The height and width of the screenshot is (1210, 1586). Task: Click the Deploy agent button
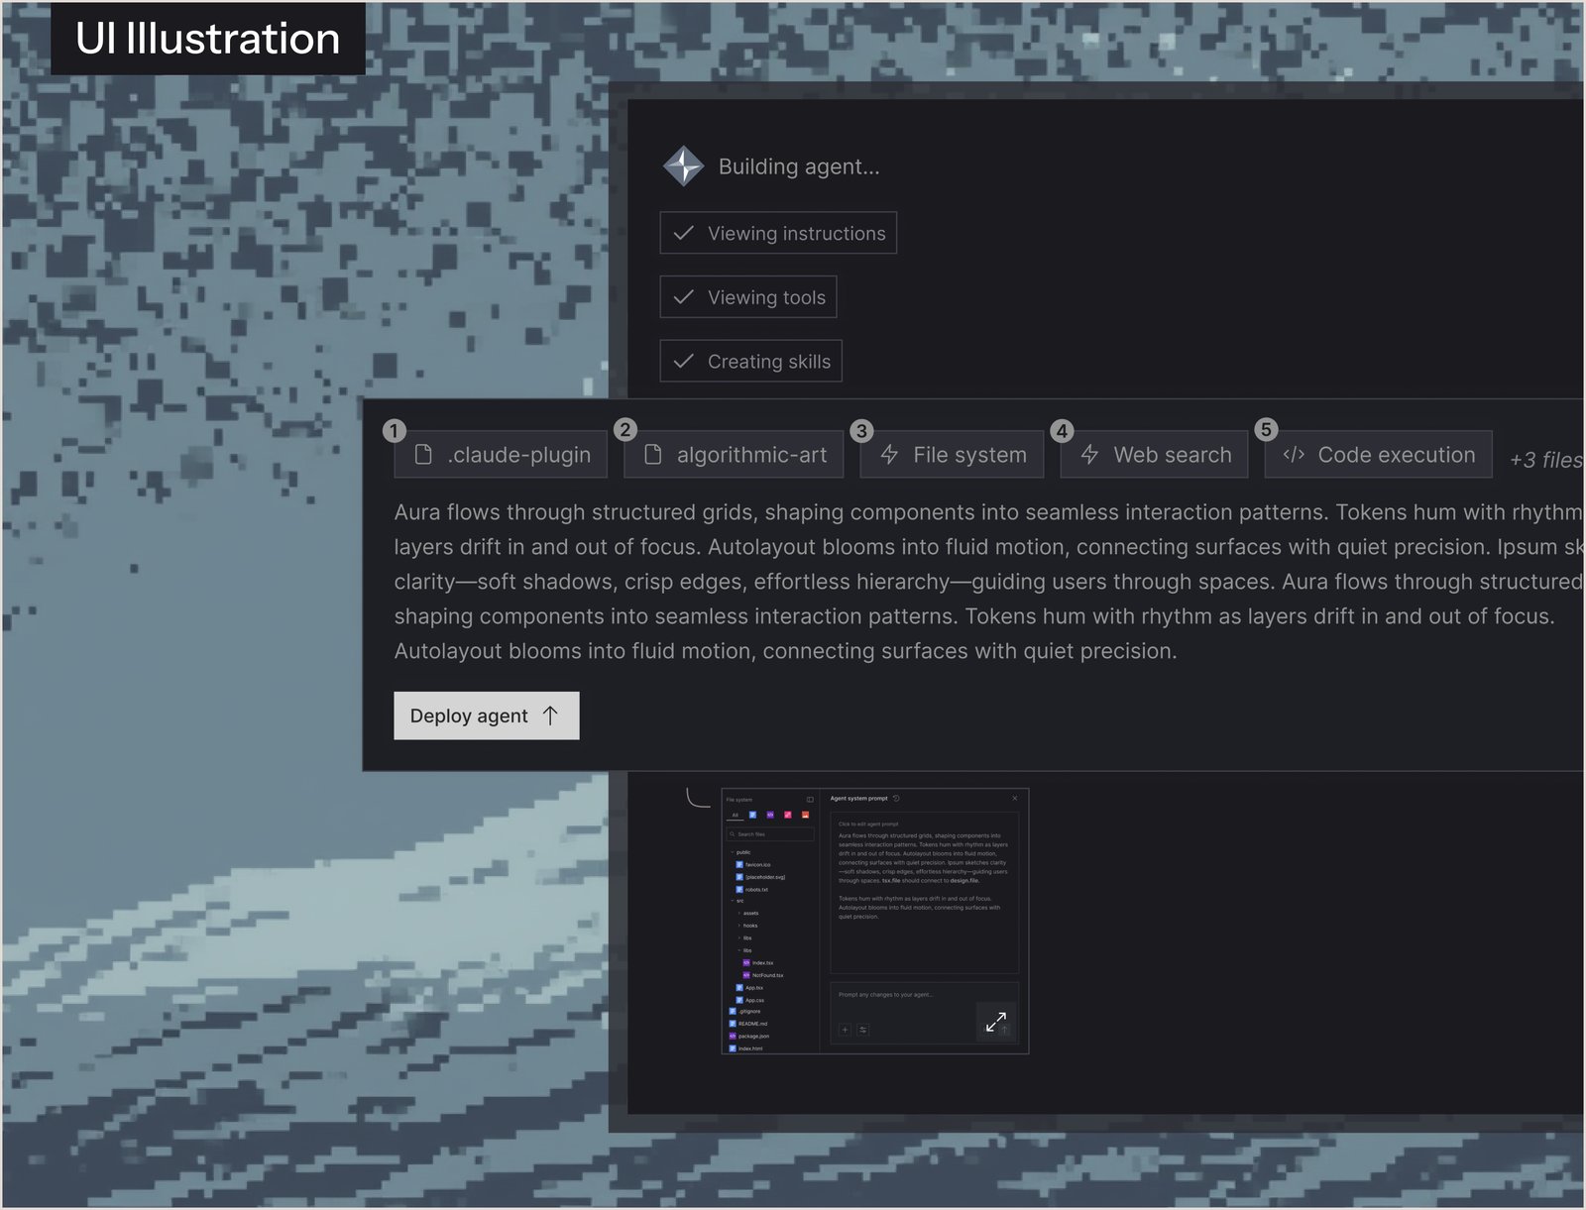[x=487, y=715]
